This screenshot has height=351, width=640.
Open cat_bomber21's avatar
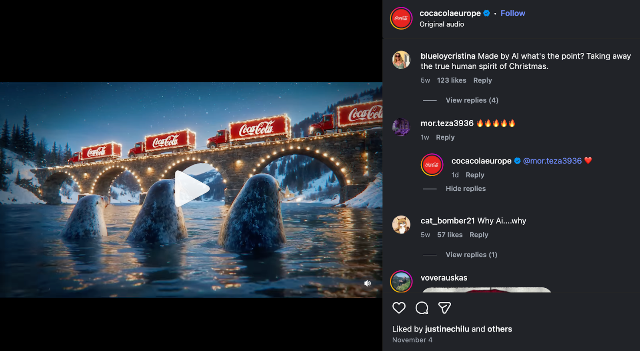[x=401, y=225]
